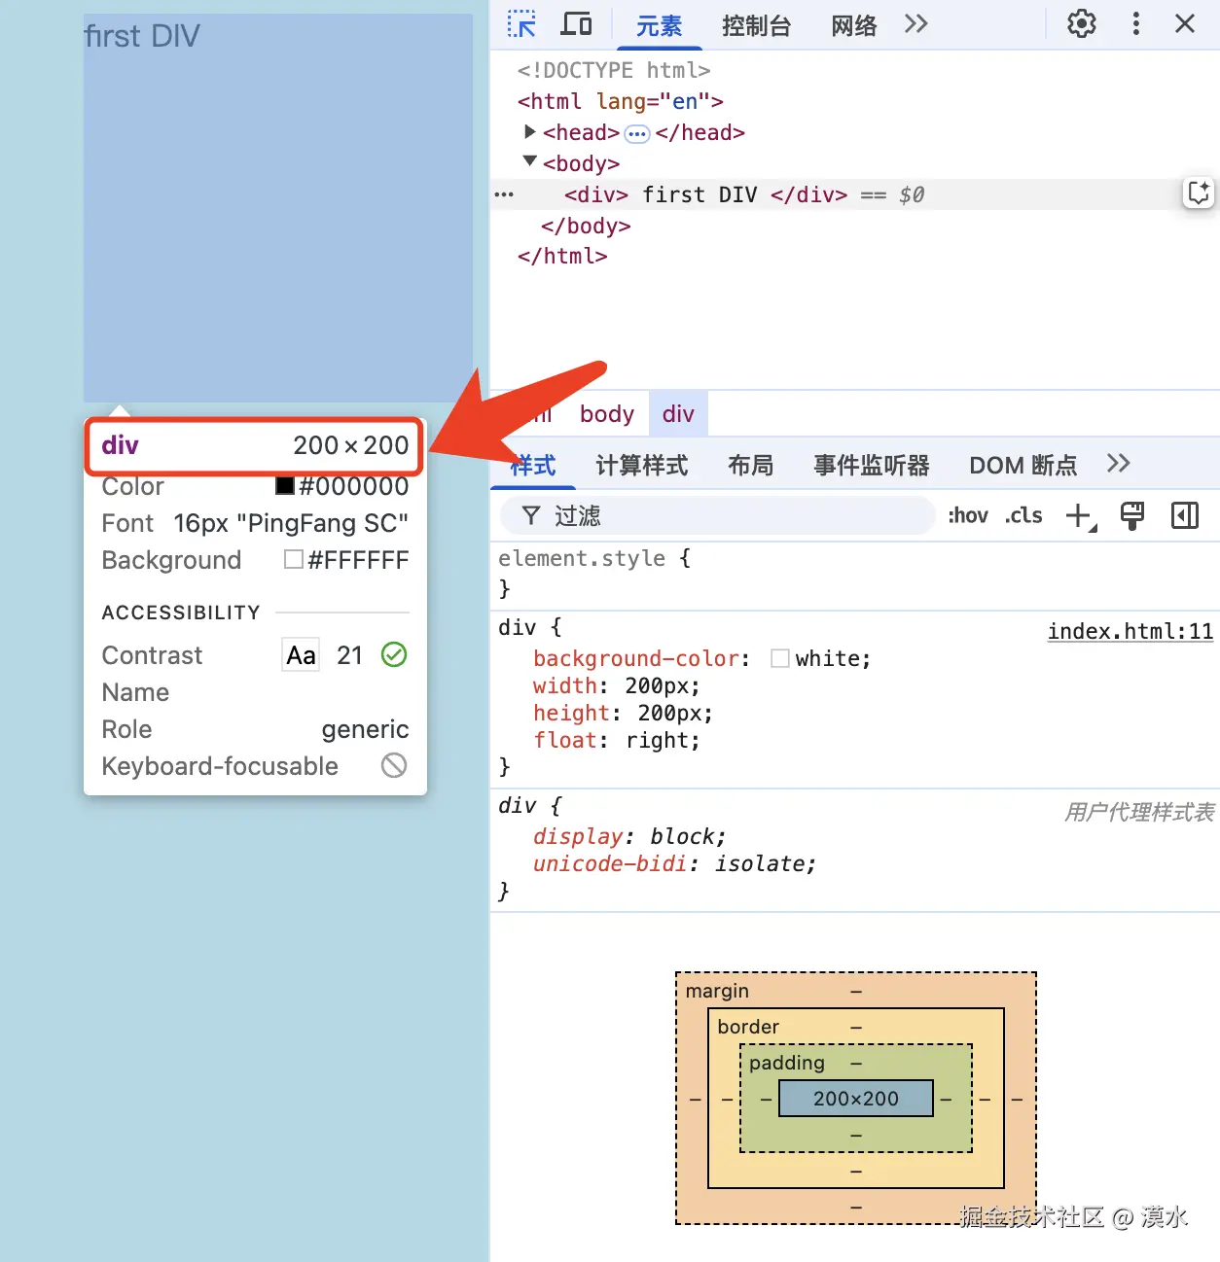Collapse the body element node
The height and width of the screenshot is (1262, 1220).
[529, 161]
